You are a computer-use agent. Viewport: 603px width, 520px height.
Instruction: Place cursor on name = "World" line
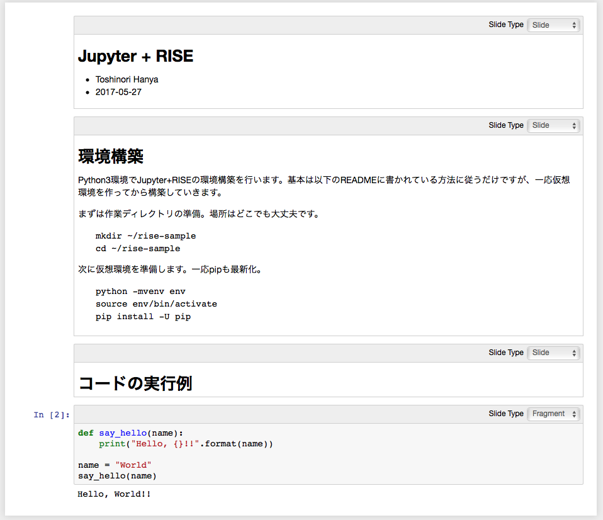pyautogui.click(x=115, y=465)
